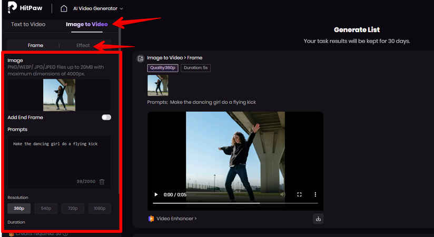Image resolution: width=434 pixels, height=237 pixels.
Task: Choose the Frame mode tab
Action: point(35,45)
